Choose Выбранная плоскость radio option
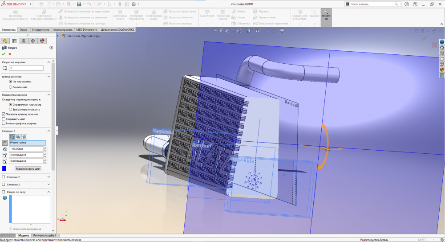This screenshot has height=242, width=445. pos(11,109)
